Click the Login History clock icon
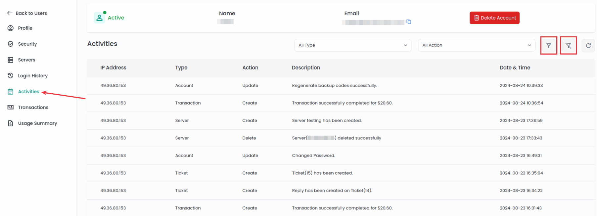597x216 pixels. click(x=11, y=76)
